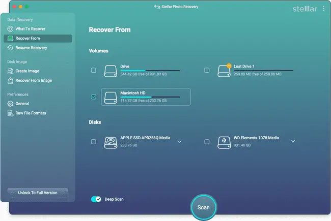Click the green fullscreen window button
This screenshot has width=331, height=221.
27,7
